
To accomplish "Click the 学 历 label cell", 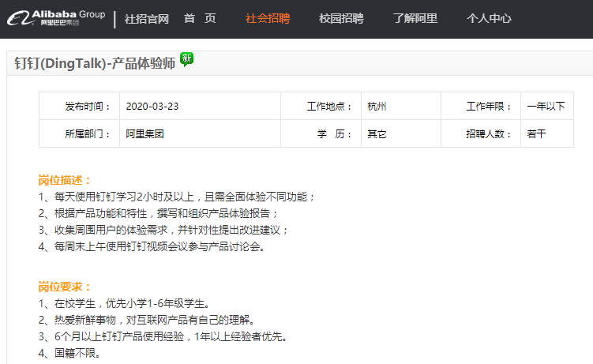I will (x=321, y=133).
